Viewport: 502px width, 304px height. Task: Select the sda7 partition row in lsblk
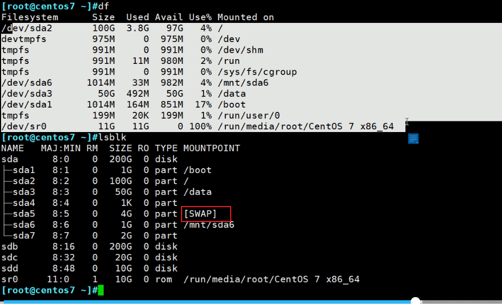(x=23, y=235)
